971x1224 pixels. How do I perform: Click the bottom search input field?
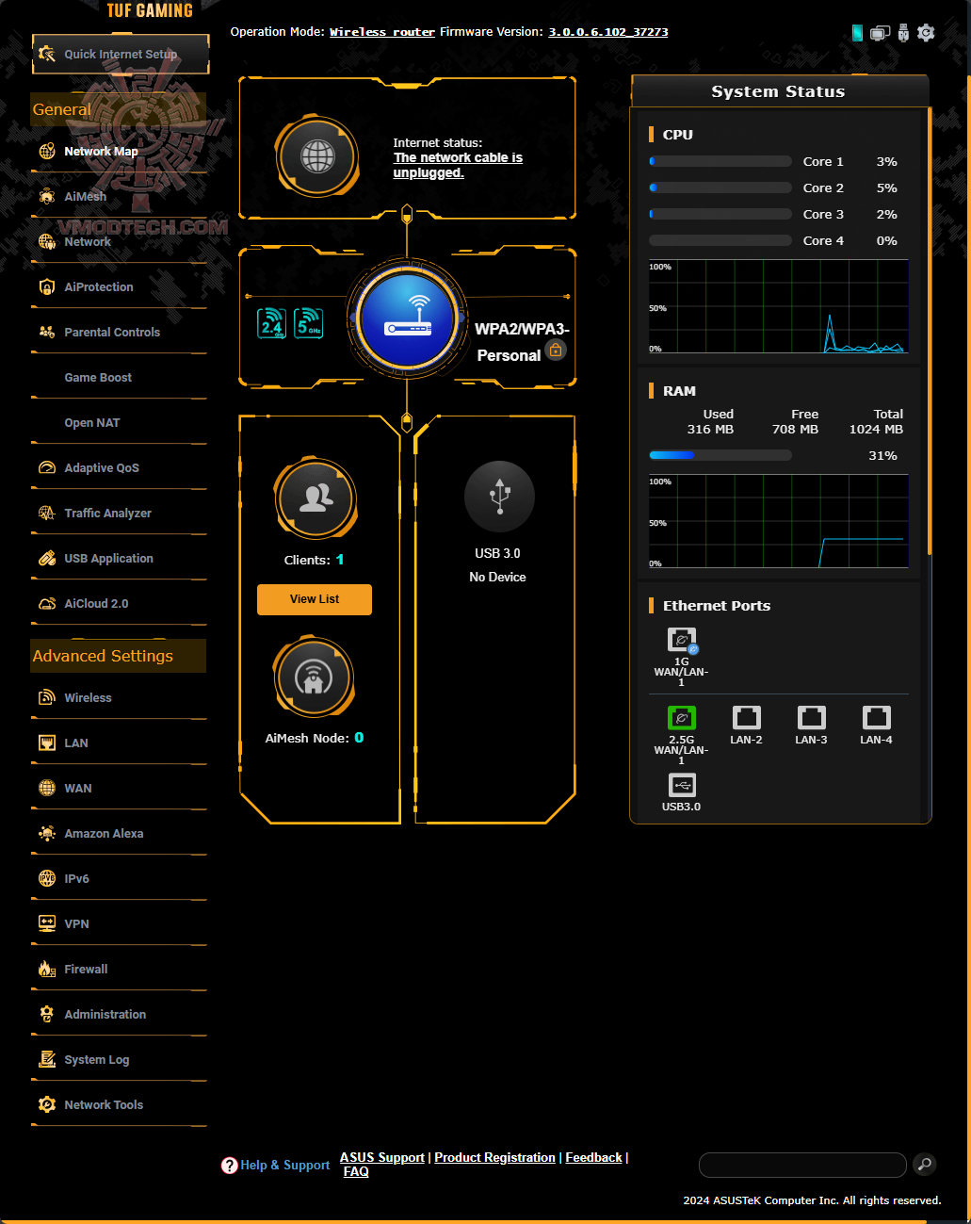pos(802,1165)
